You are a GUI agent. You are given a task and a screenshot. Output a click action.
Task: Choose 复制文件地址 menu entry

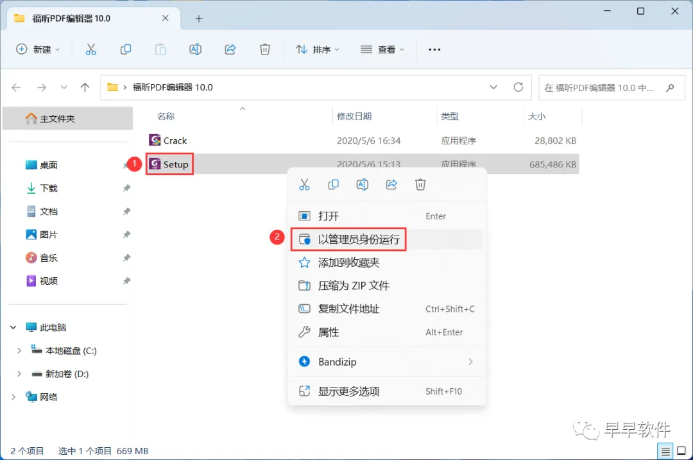pos(387,309)
